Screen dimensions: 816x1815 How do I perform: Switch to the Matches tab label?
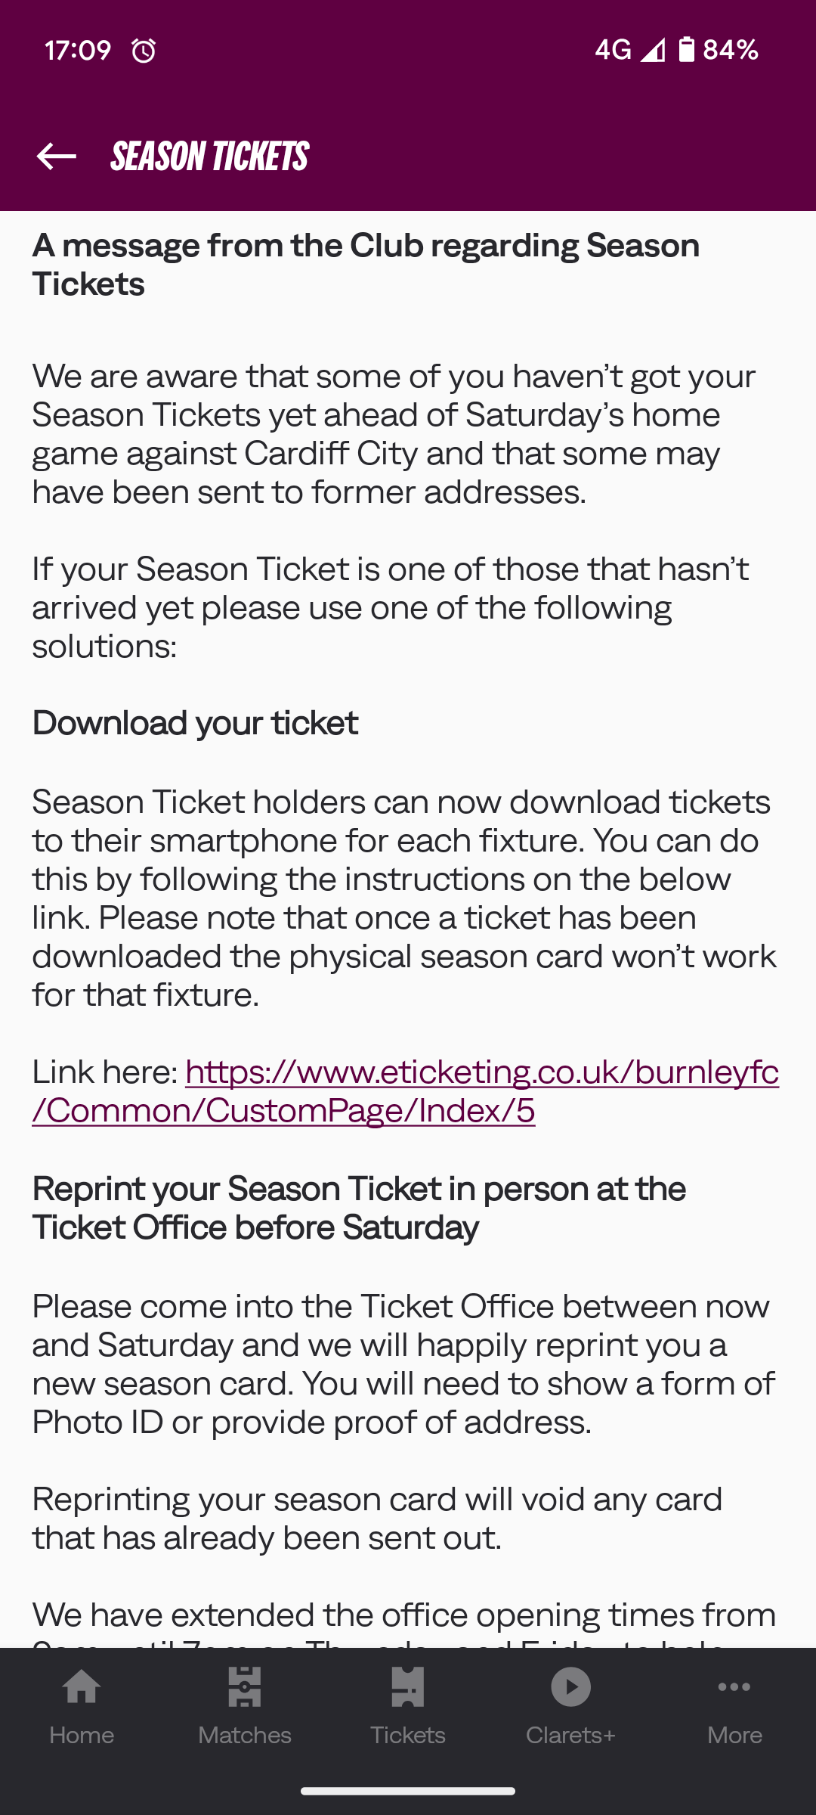coord(244,1734)
